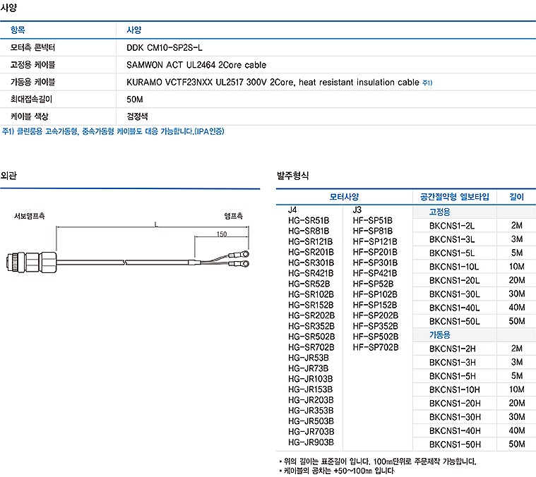
Task: Click the 길이 column header
Action: coord(516,197)
